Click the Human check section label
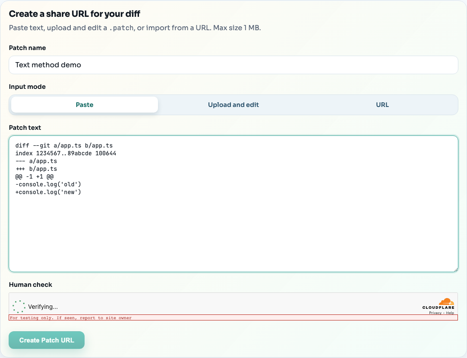This screenshot has width=467, height=358. [30, 285]
